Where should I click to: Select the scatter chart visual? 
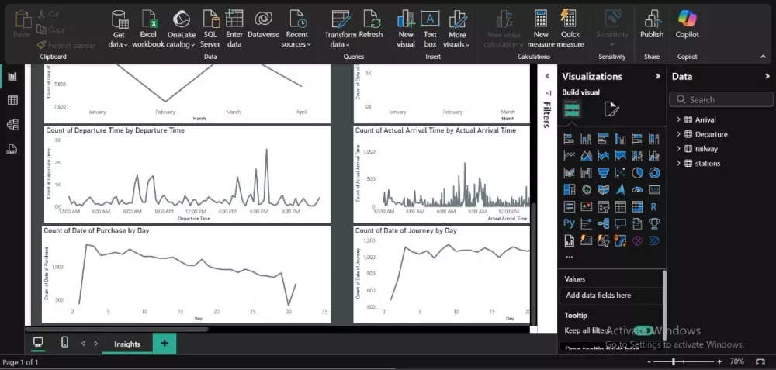620,173
